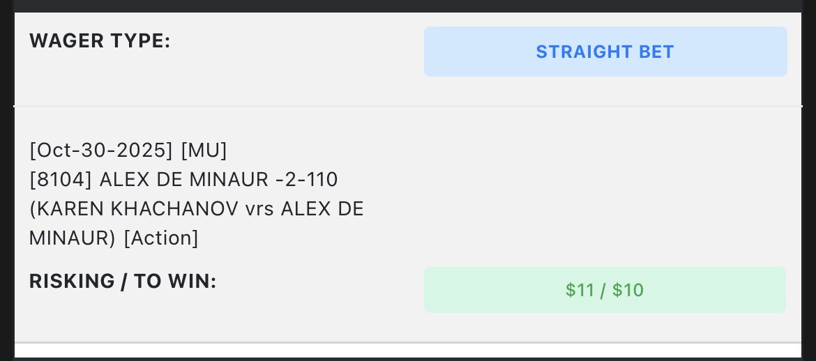Click the $10 to-win amount
Image resolution: width=816 pixels, height=361 pixels.
(628, 290)
